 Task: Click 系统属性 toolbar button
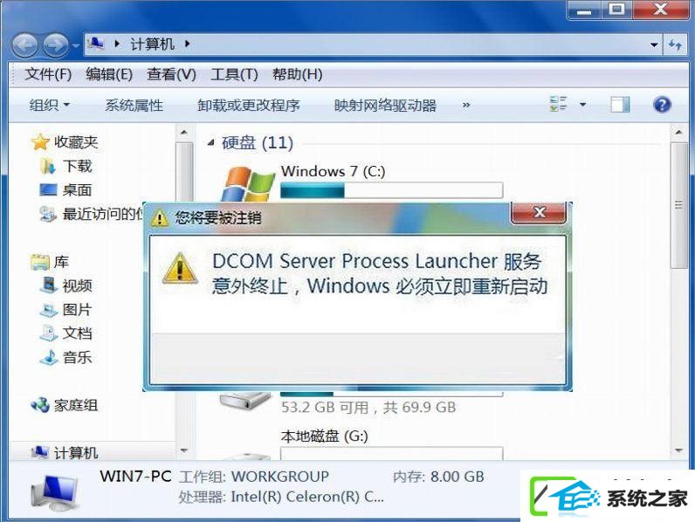pos(134,105)
